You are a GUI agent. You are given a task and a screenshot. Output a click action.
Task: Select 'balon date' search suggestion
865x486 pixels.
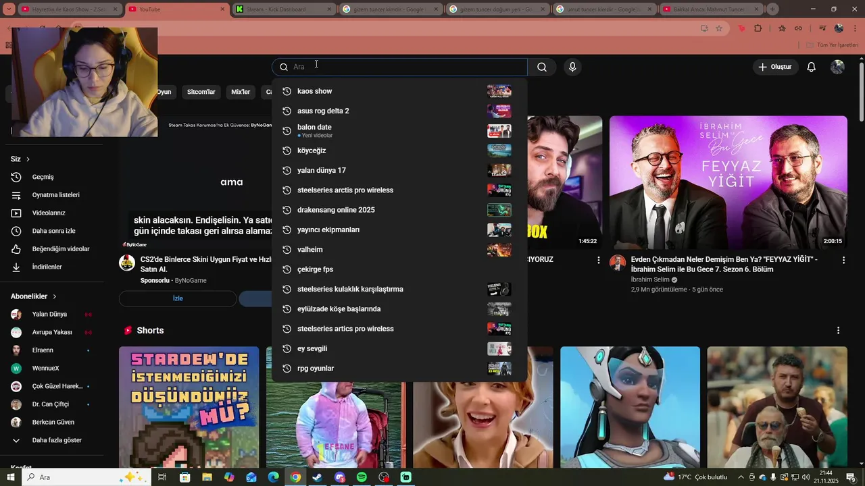point(399,130)
